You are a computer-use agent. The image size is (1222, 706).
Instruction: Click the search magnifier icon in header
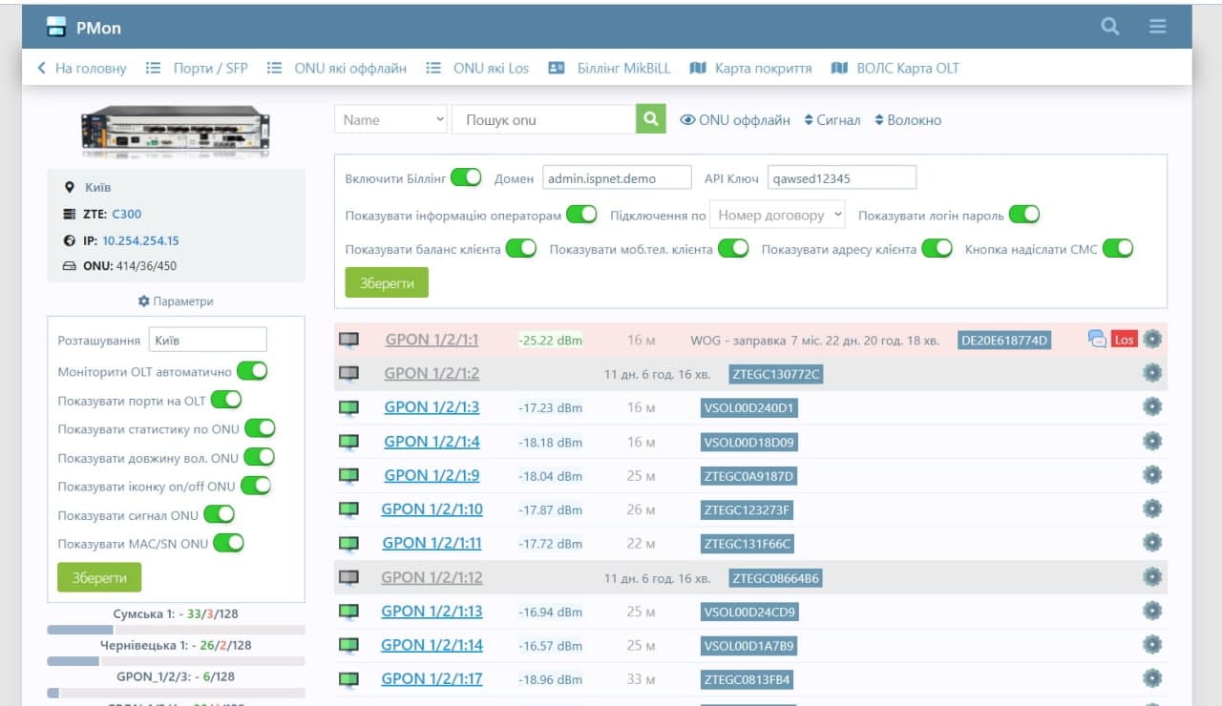point(1109,27)
